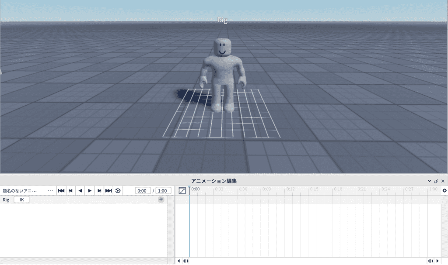
Task: Open timeline settings gear menu
Action: pos(444,191)
